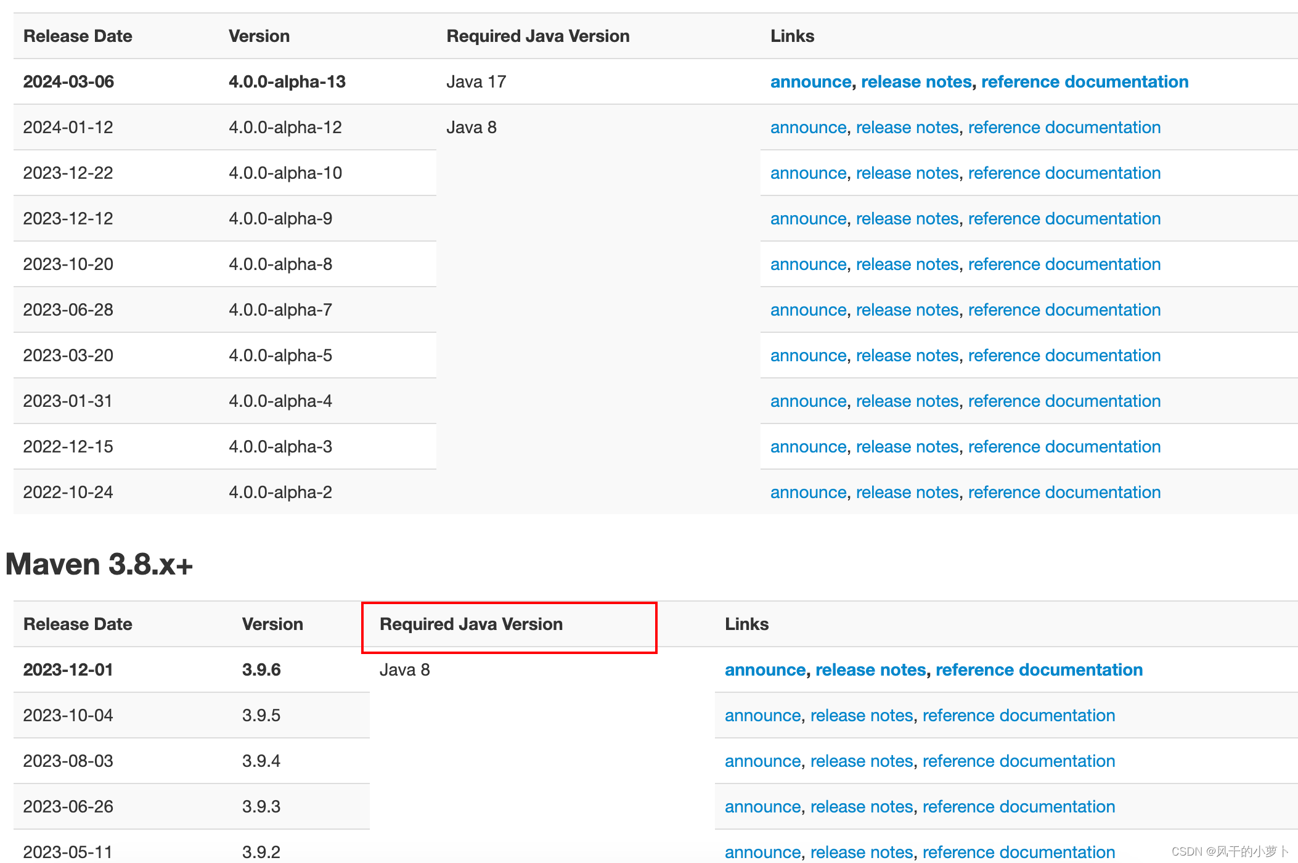Click Required Java Version header in Maven 3.8.x+ table
The image size is (1298, 863).
pyautogui.click(x=471, y=624)
